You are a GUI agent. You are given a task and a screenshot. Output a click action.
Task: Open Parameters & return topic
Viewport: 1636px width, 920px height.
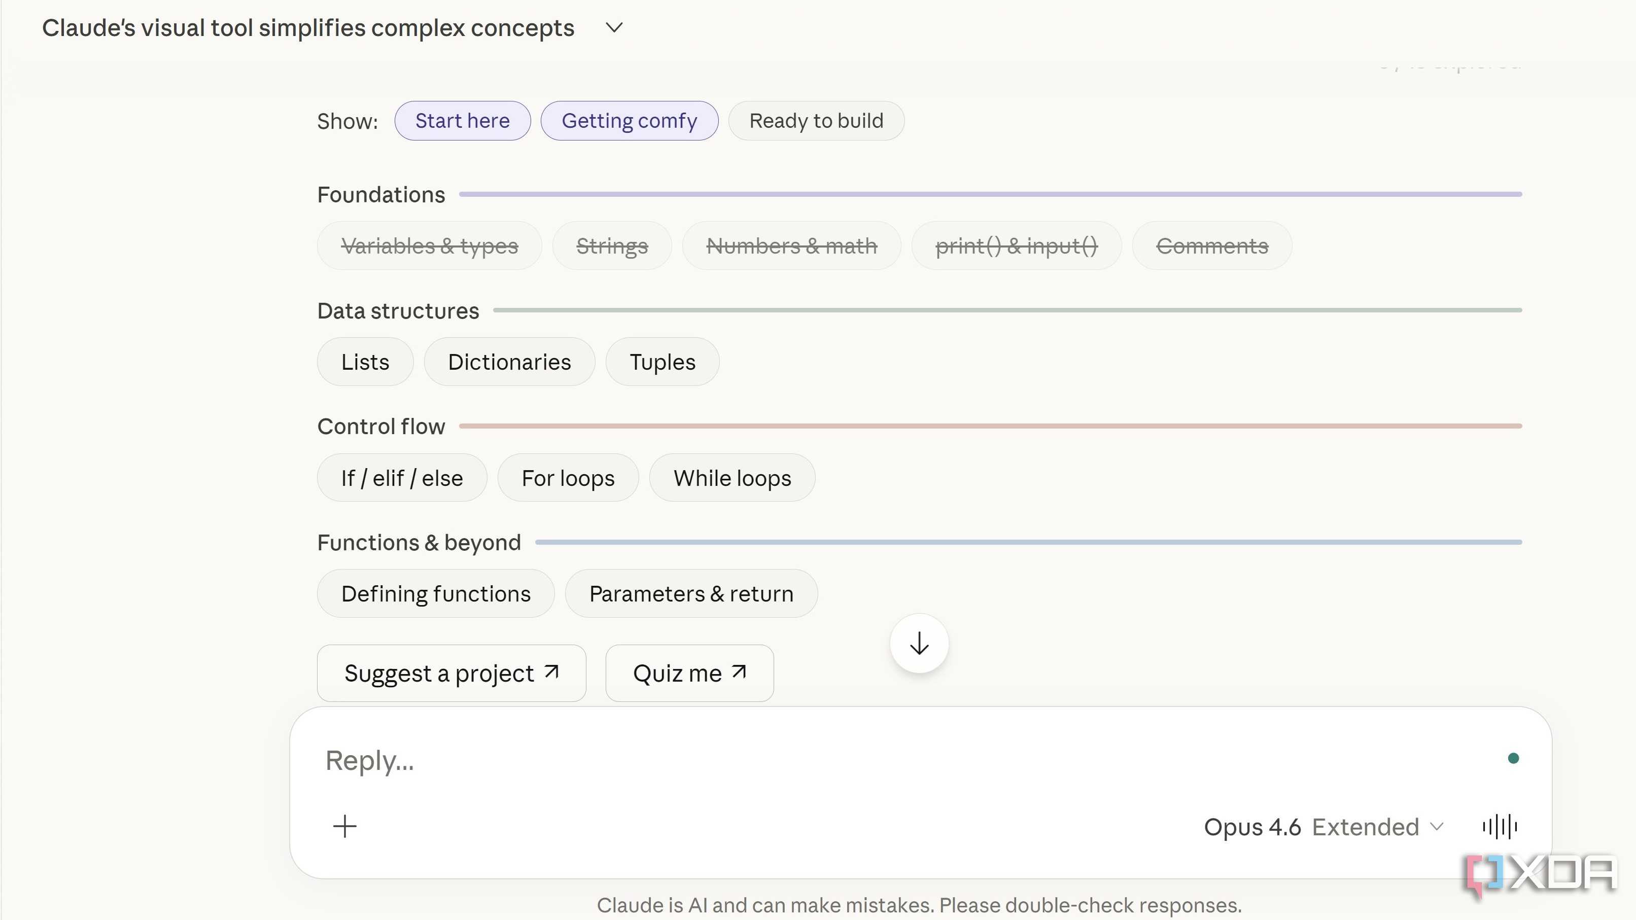coord(691,594)
